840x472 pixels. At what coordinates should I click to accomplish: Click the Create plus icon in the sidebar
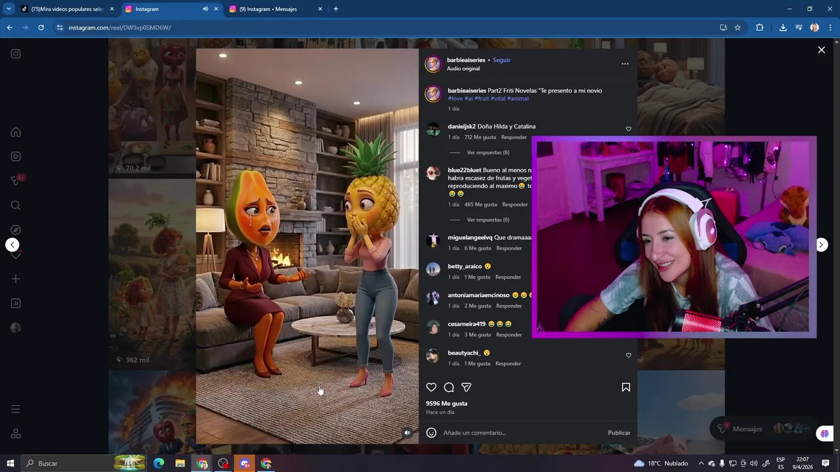tap(16, 279)
